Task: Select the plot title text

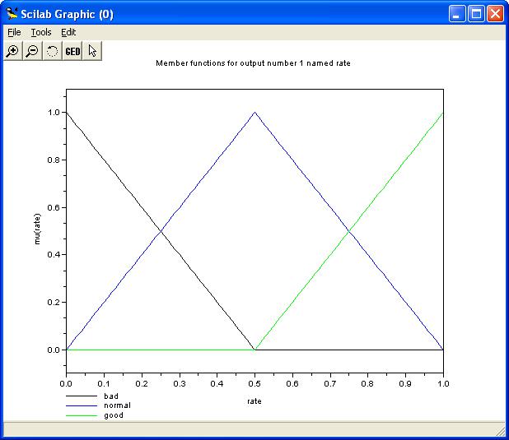Action: (254, 63)
